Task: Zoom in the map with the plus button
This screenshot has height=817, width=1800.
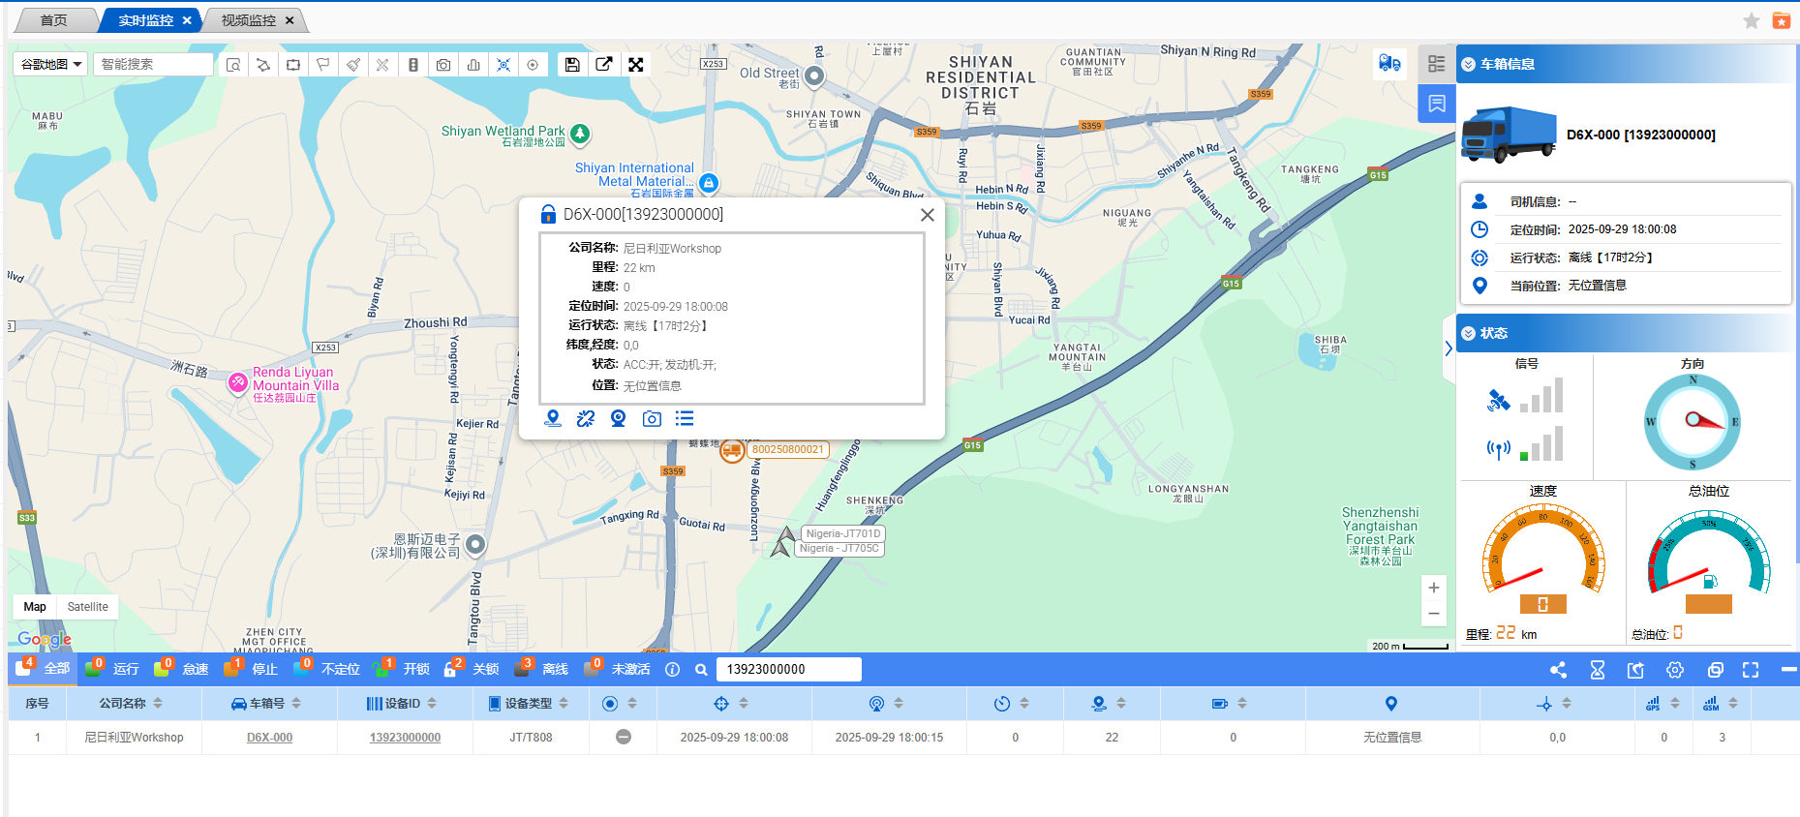Action: pos(1434,588)
